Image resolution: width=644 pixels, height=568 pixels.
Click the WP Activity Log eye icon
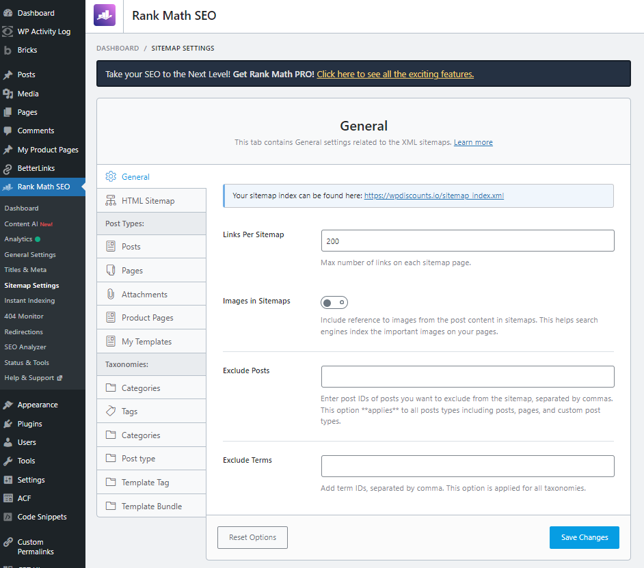(x=8, y=31)
